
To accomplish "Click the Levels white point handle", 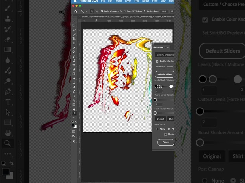I will 171,87.
